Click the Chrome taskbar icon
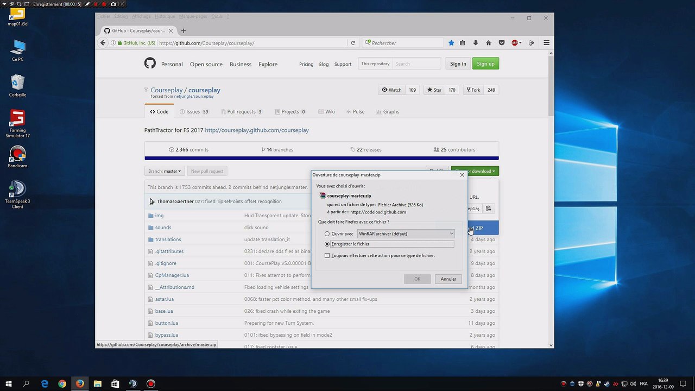This screenshot has height=391, width=695. 62,383
